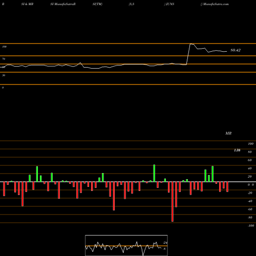Click the tallest green histogram bar

(154, 173)
